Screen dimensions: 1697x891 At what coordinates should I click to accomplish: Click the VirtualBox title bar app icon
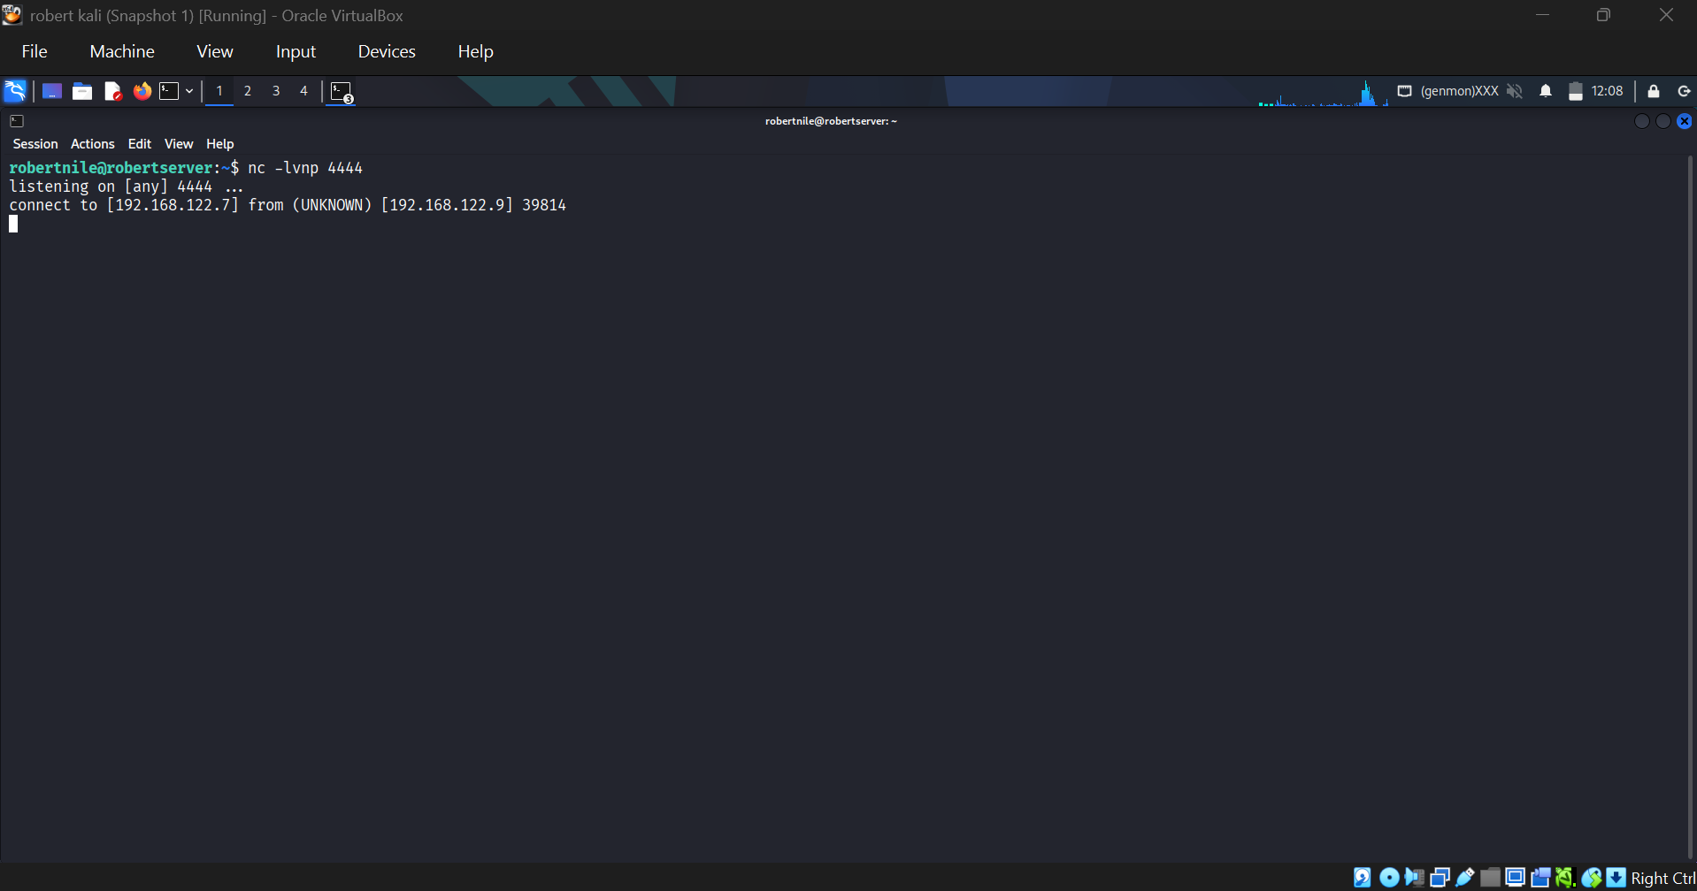tap(12, 14)
